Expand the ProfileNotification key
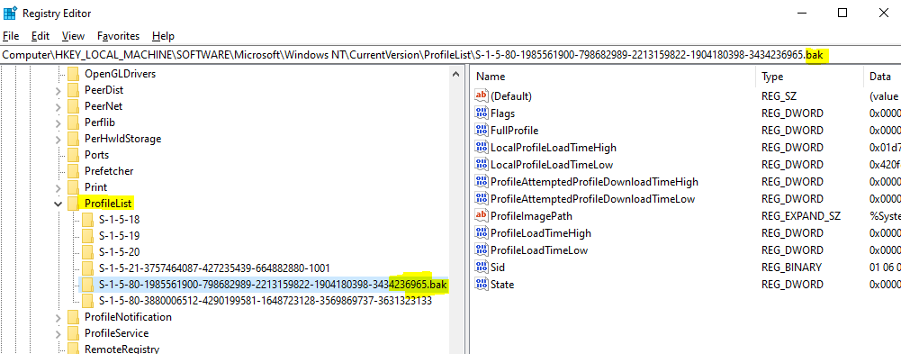Screen dimensions: 901x354 point(58,317)
